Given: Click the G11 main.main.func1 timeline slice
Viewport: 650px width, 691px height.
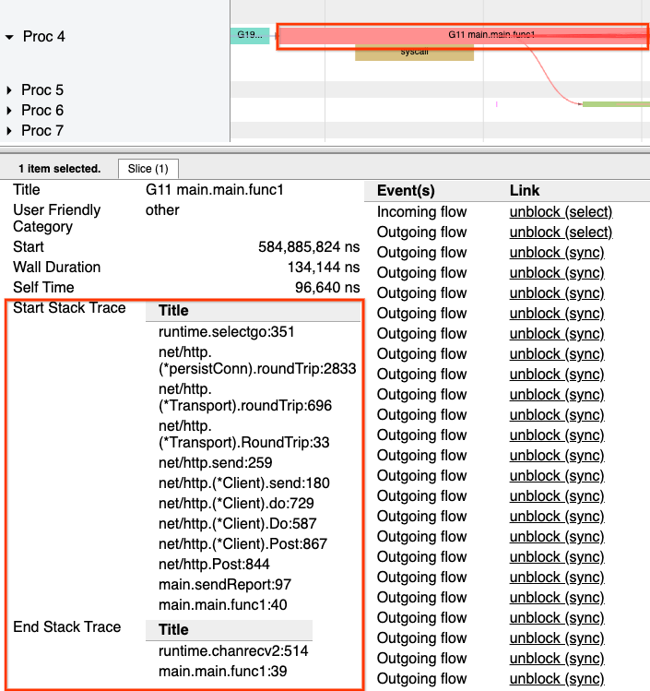Looking at the screenshot, I should pos(461,35).
